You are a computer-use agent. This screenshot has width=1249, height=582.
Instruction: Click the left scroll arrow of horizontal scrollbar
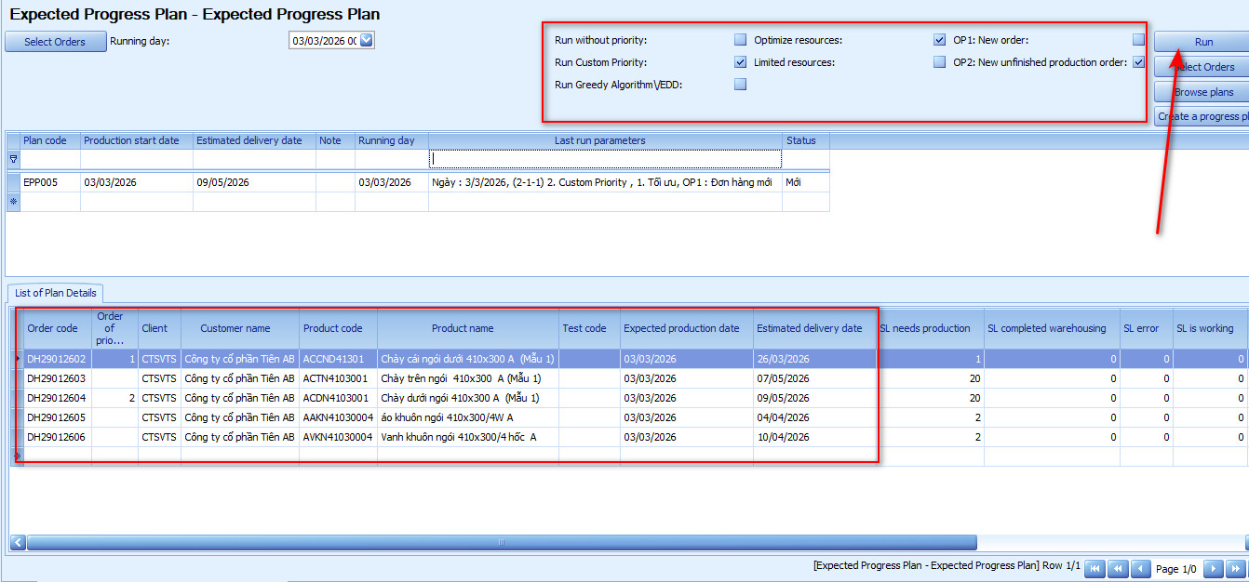18,542
